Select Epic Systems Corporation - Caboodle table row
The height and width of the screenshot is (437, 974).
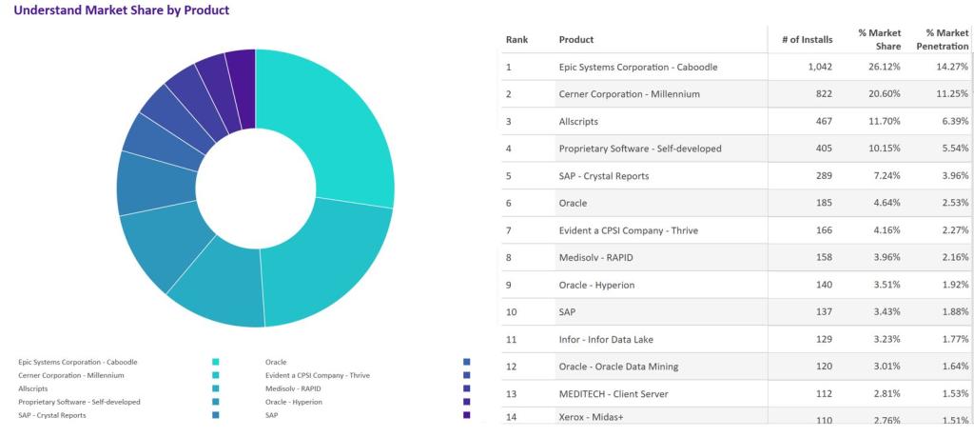pos(737,67)
